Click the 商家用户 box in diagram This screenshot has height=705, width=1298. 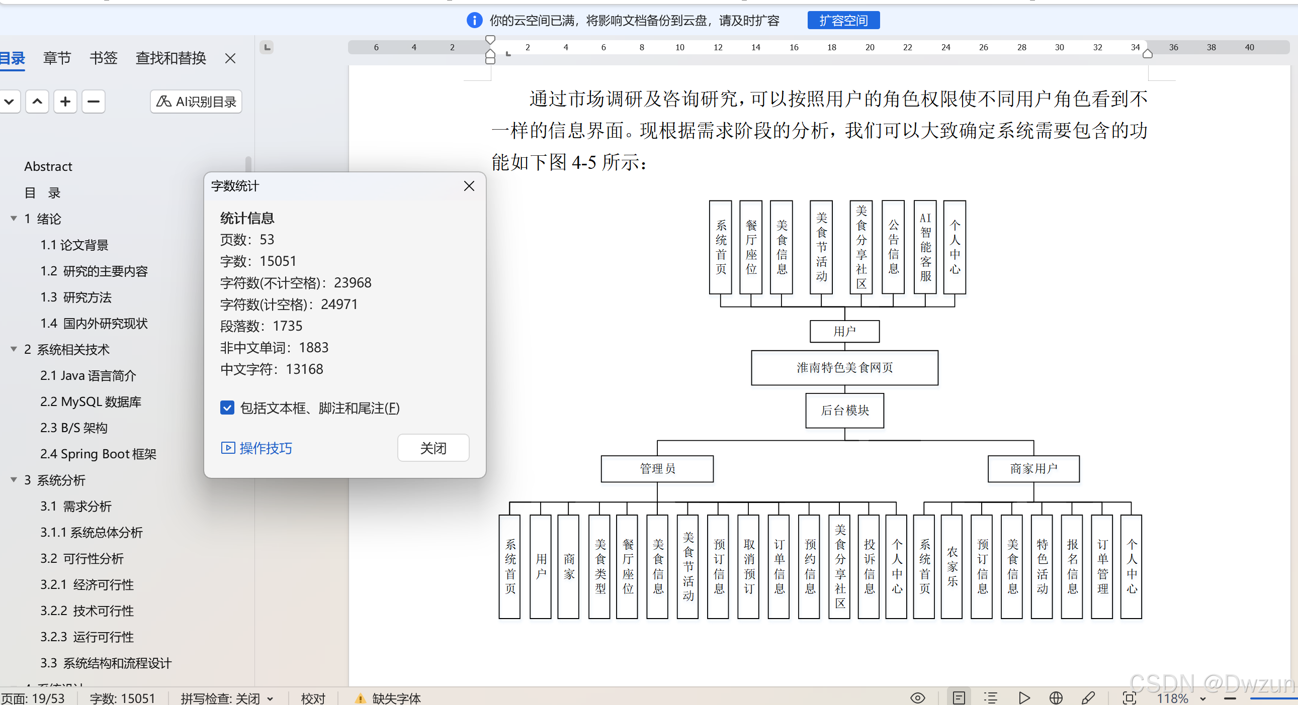1034,469
